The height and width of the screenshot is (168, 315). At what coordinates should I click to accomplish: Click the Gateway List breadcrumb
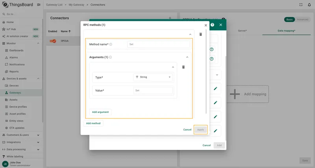(x=54, y=5)
